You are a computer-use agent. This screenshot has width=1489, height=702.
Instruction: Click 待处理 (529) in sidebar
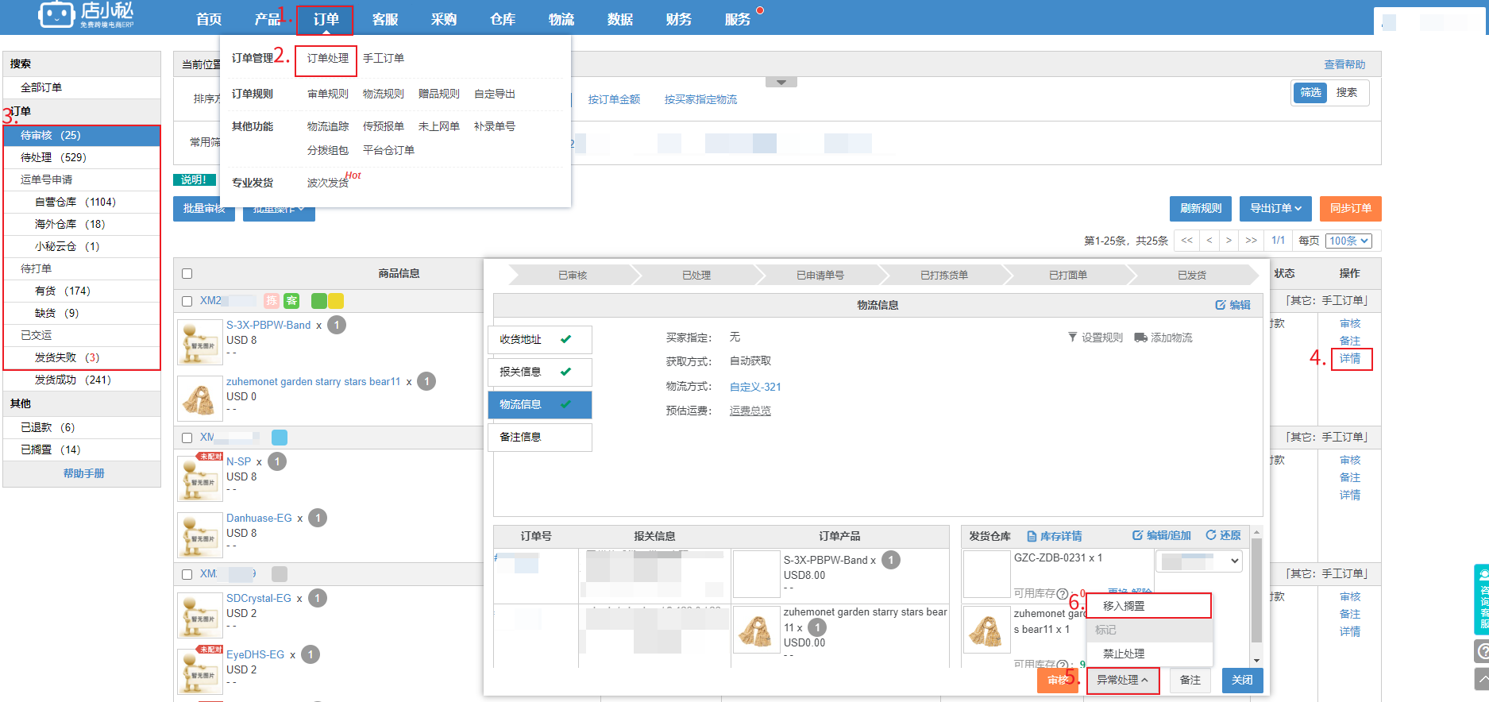[x=82, y=158]
